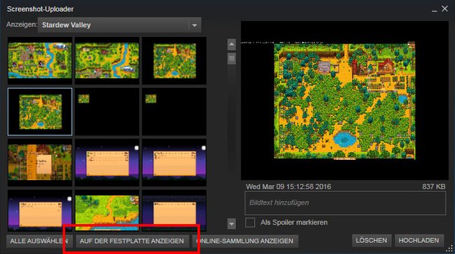Select the farmhouse dialog screenshot thumbnail
This screenshot has width=455, height=254.
pos(40,163)
